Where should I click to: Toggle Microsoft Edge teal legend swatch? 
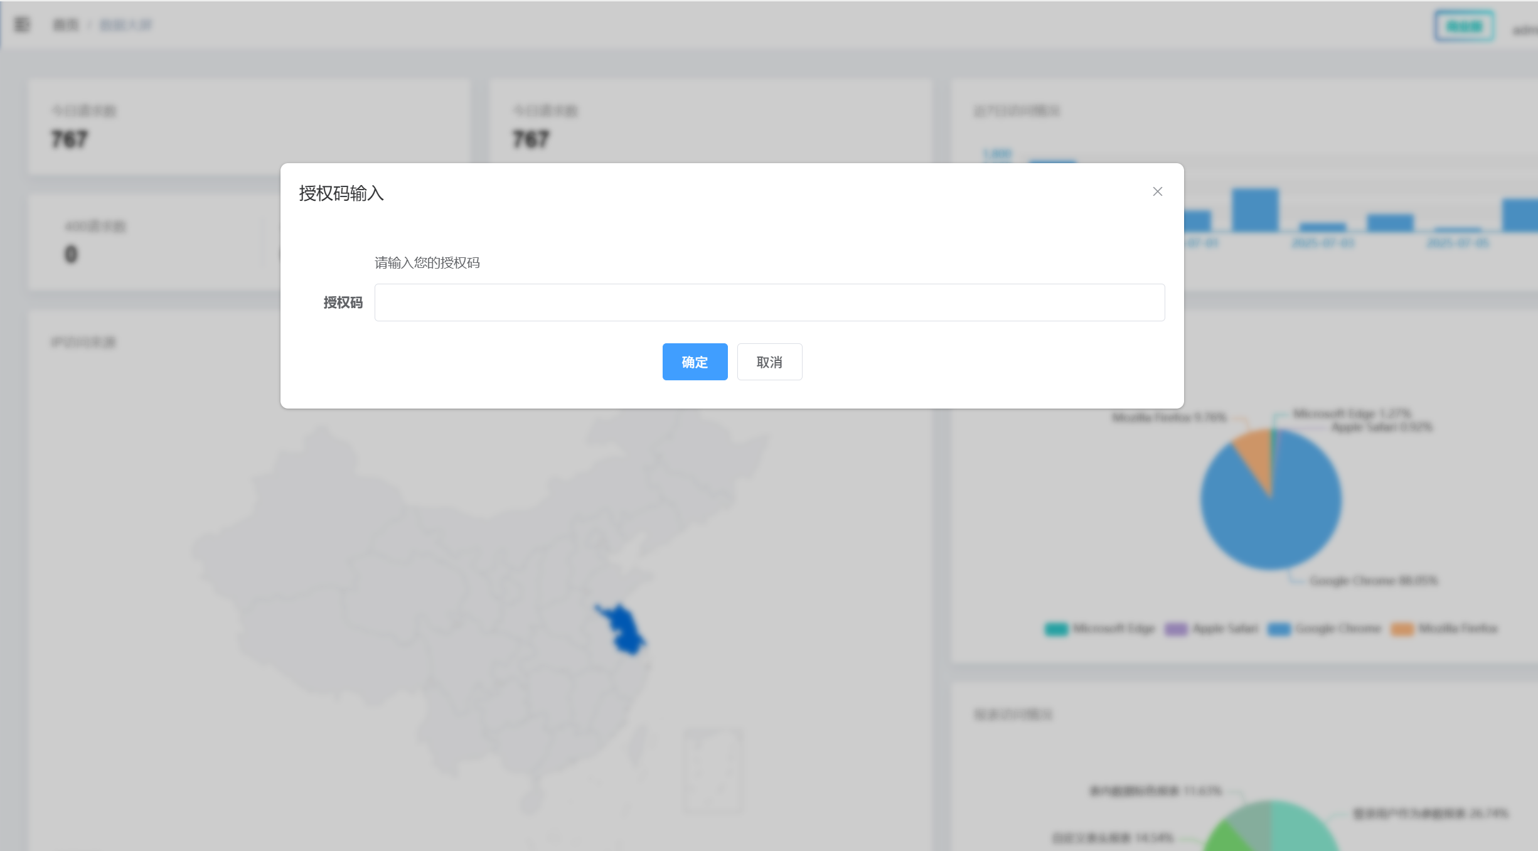click(x=1056, y=629)
